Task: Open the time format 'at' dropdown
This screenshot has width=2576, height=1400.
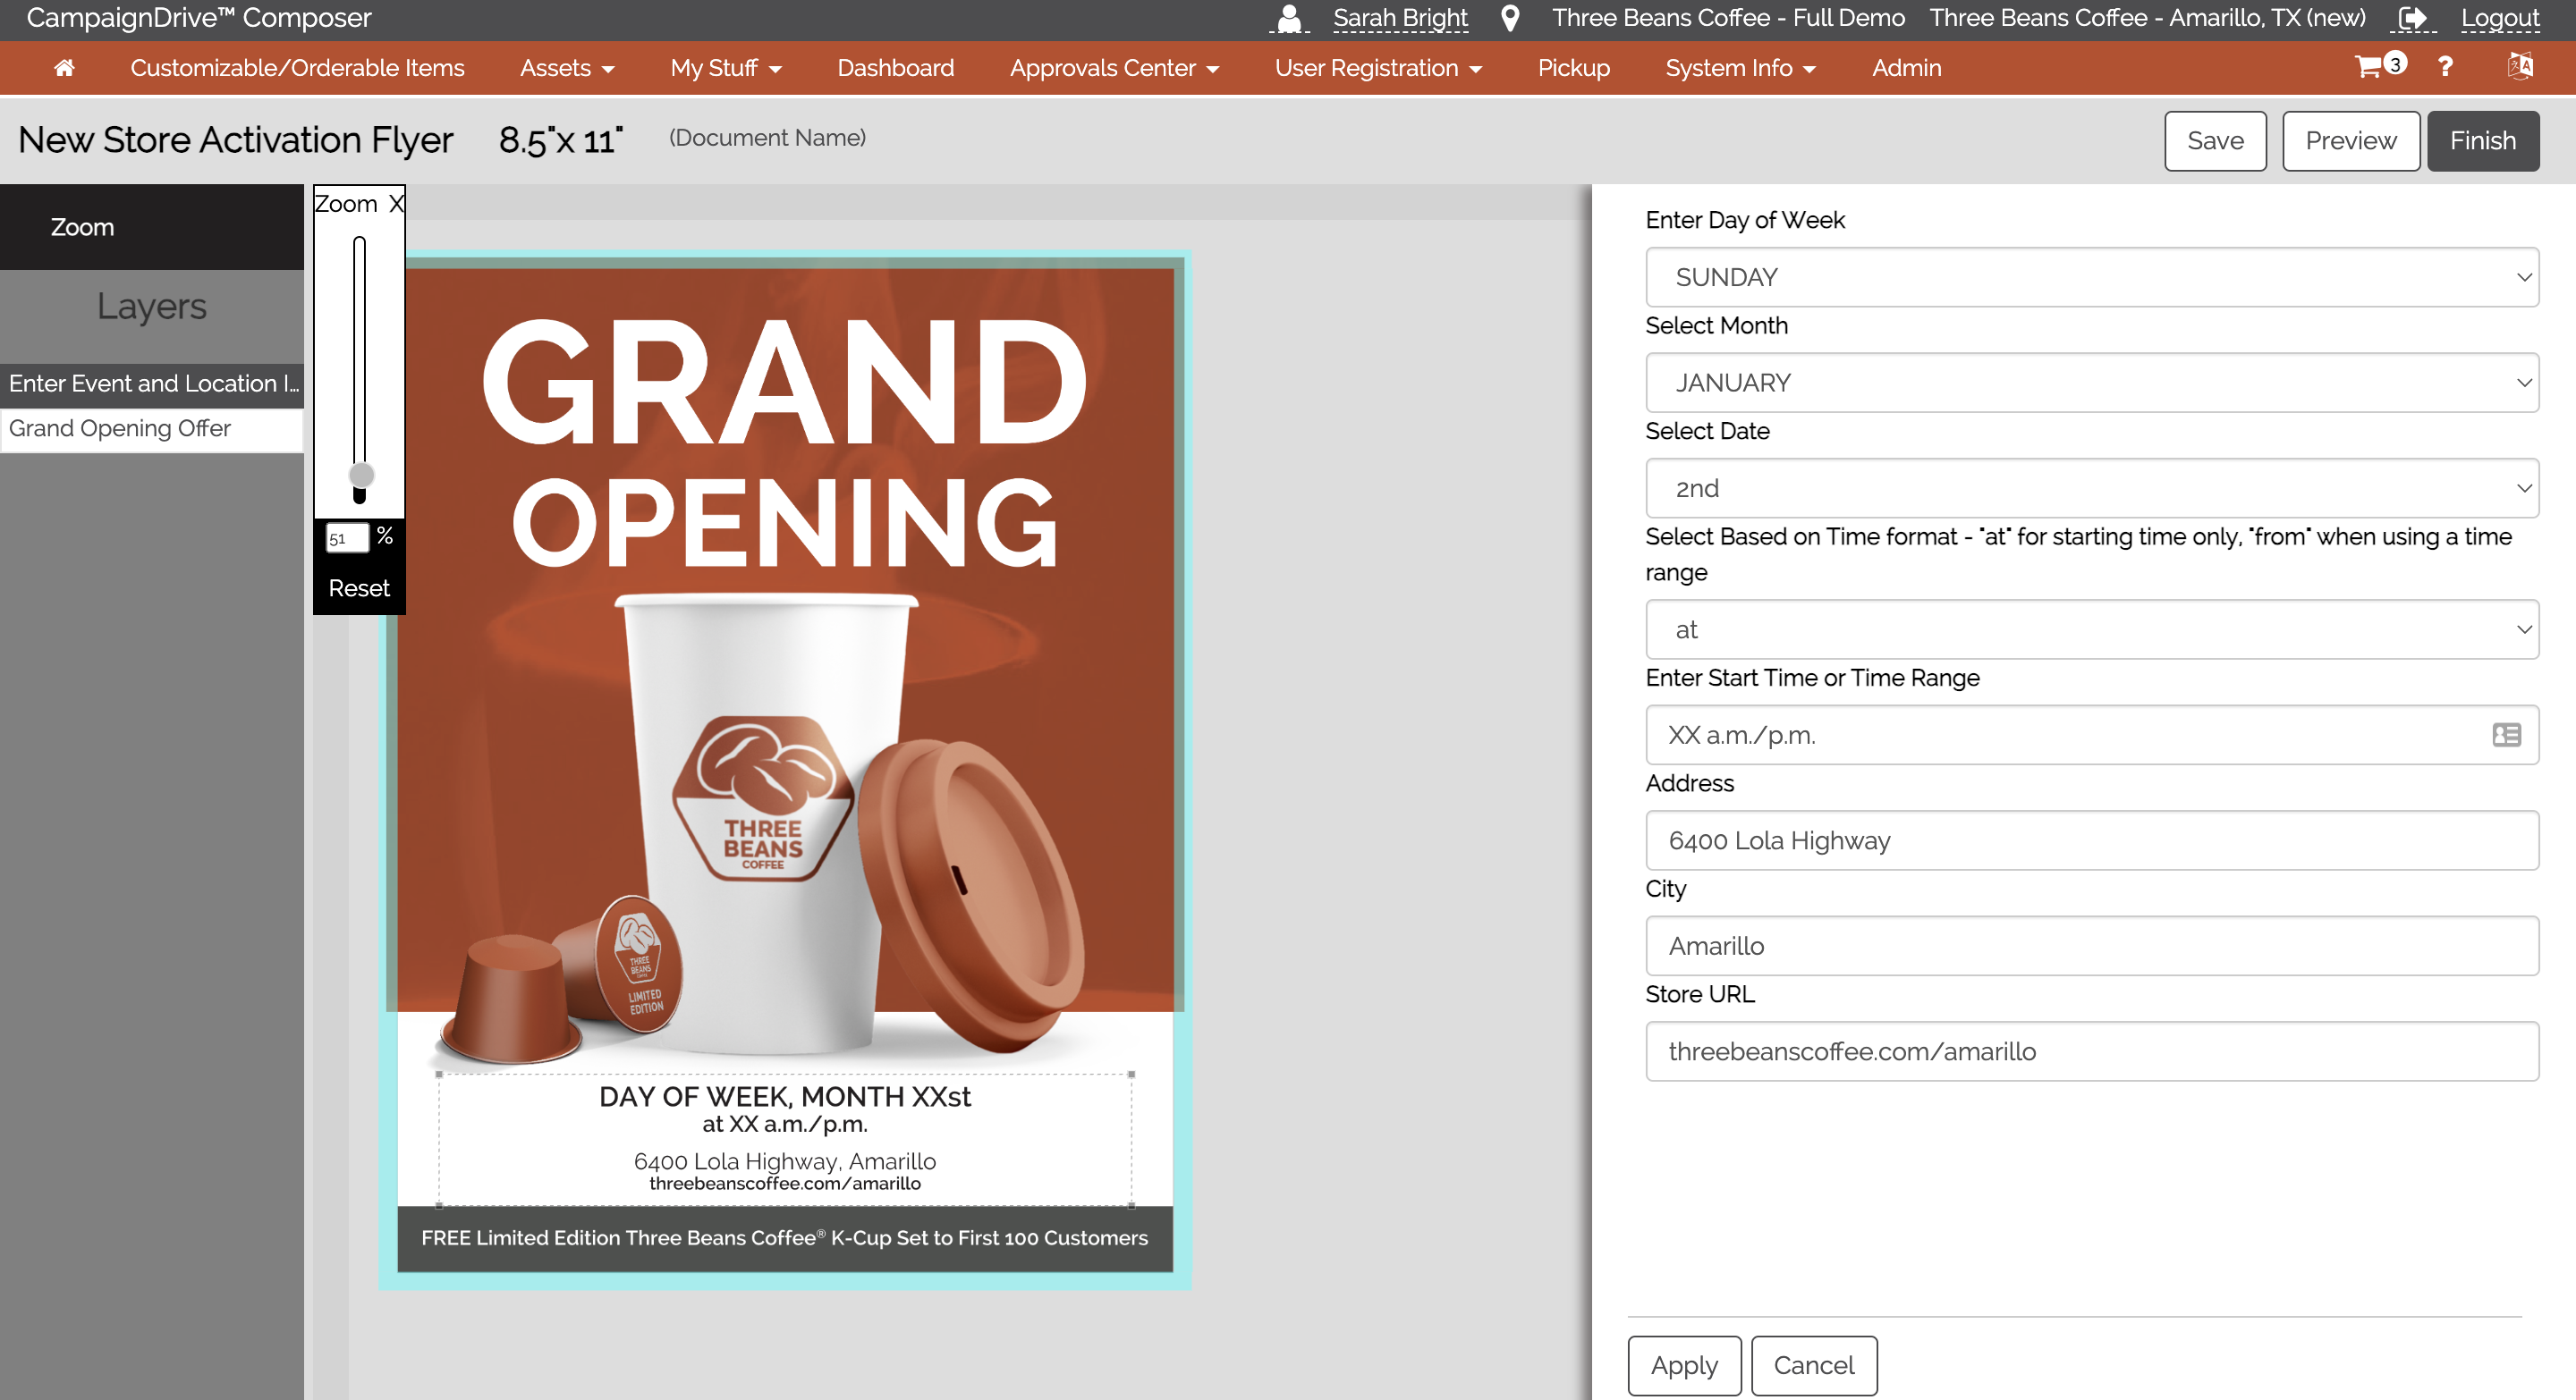Action: pos(2092,629)
